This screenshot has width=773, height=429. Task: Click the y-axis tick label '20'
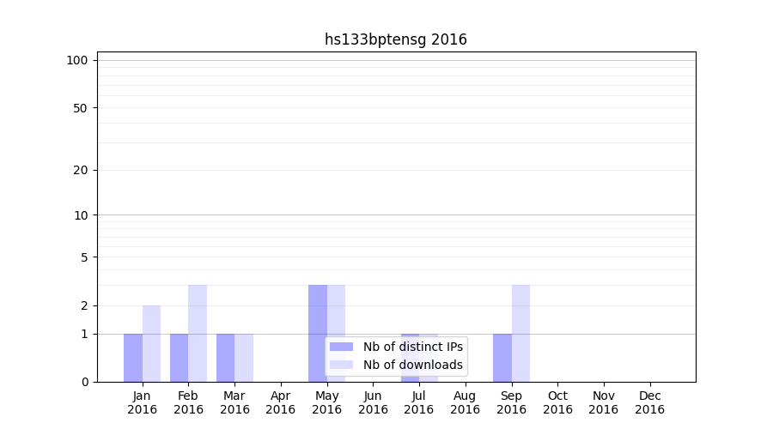81,170
